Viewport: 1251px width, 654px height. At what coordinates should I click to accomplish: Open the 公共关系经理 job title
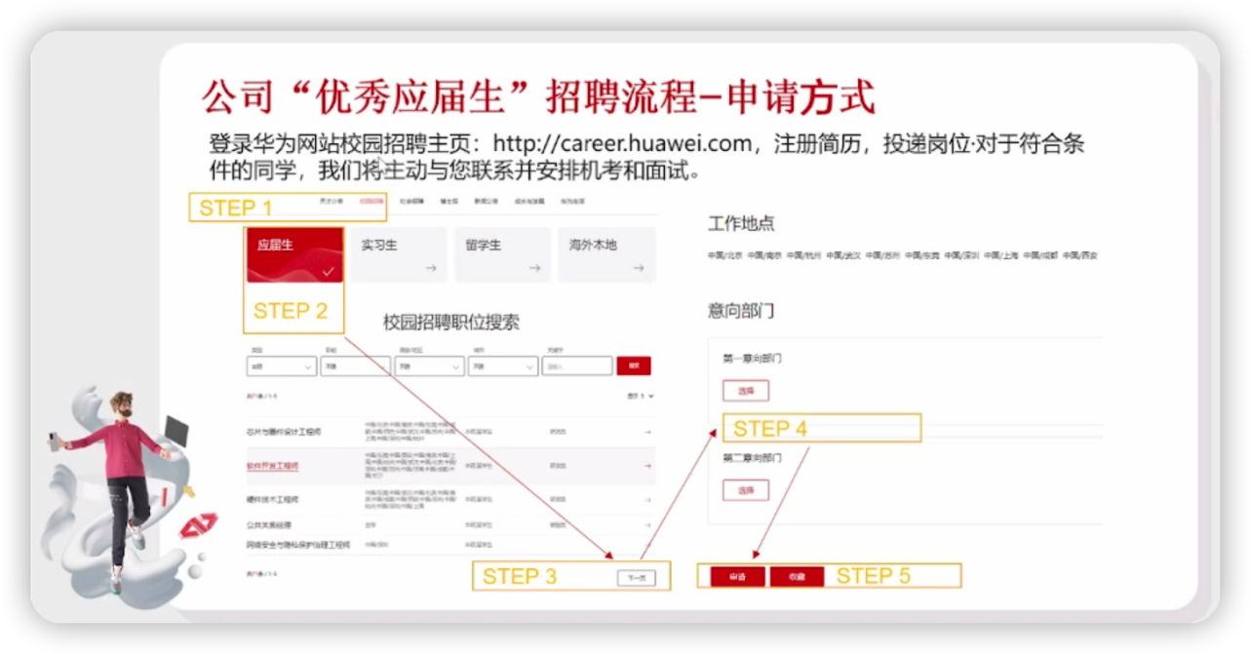pyautogui.click(x=268, y=524)
